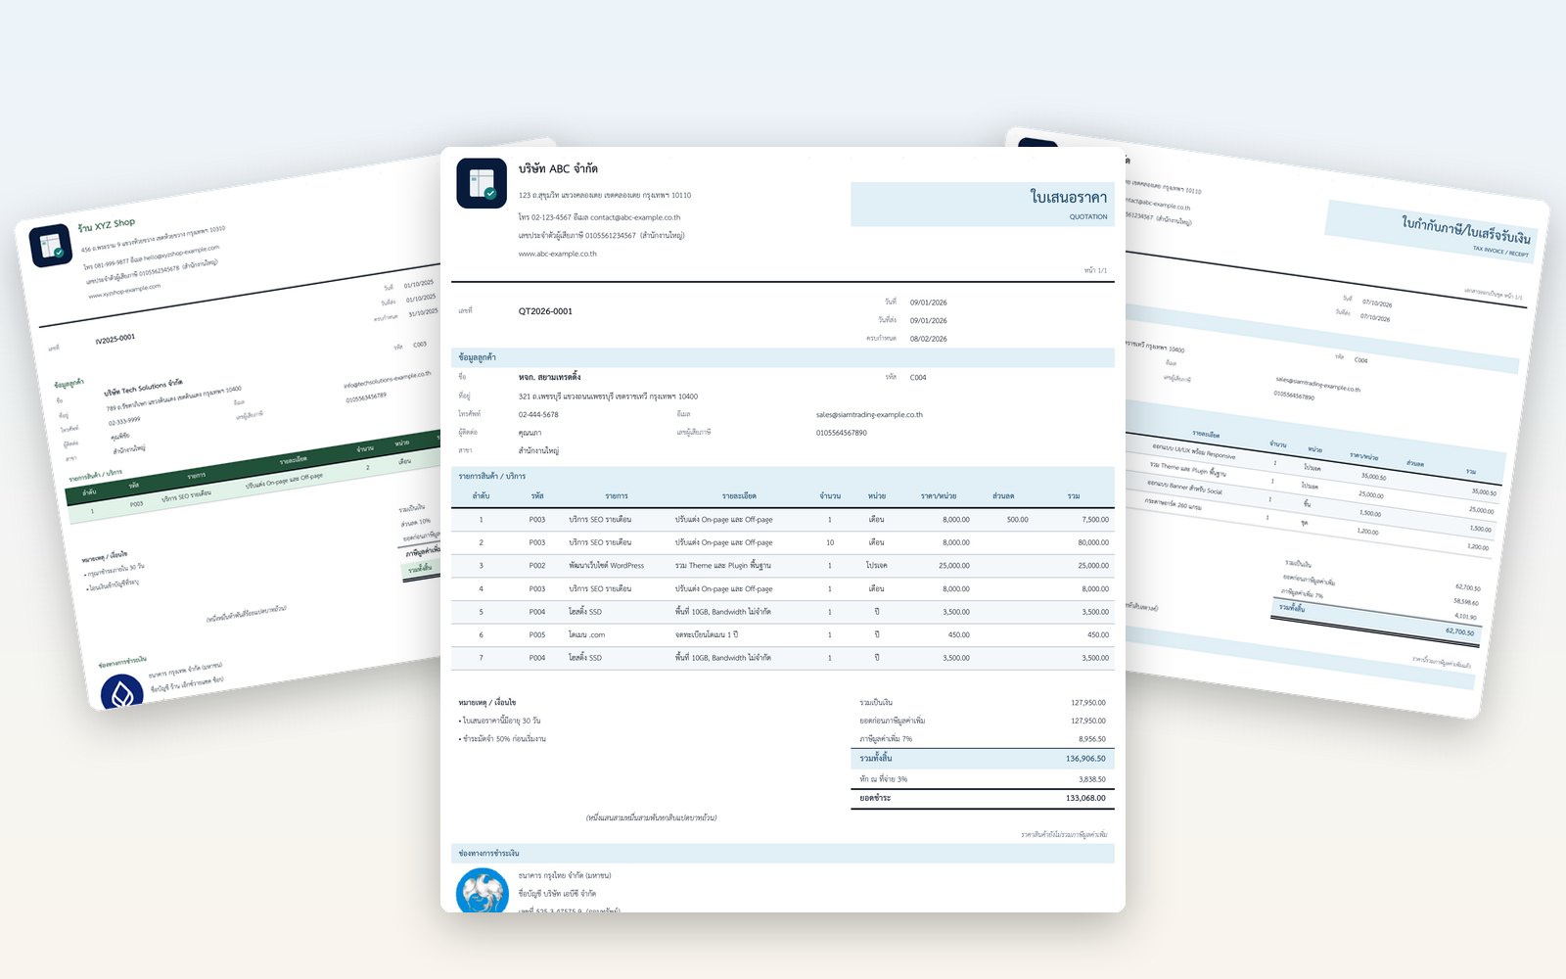1566x979 pixels.
Task: Click the VAT amount 8,956.50
Action: pos(1092,739)
